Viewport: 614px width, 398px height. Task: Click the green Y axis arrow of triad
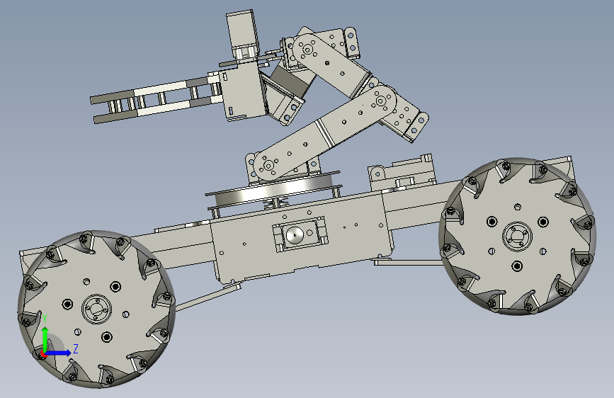click(45, 339)
